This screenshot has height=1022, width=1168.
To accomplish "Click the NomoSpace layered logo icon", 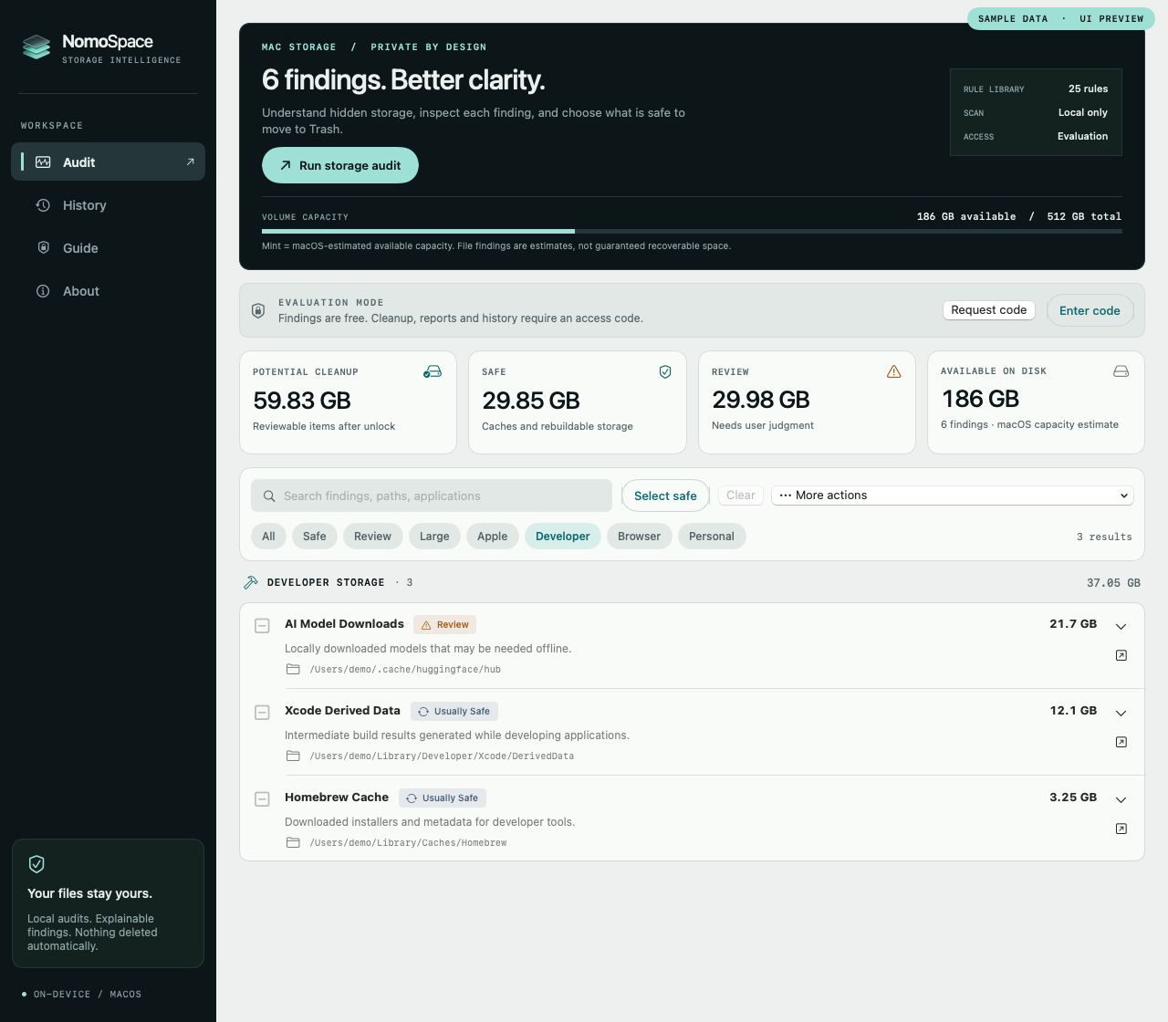I will (x=36, y=47).
